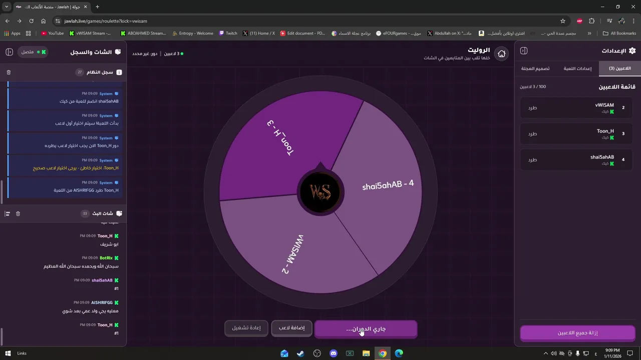Click remove all players button (إزالة جميع اللاعبين)

(577, 333)
